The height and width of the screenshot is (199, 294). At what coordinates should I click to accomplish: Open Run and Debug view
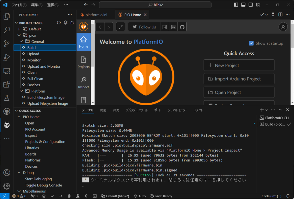pyautogui.click(x=7, y=57)
